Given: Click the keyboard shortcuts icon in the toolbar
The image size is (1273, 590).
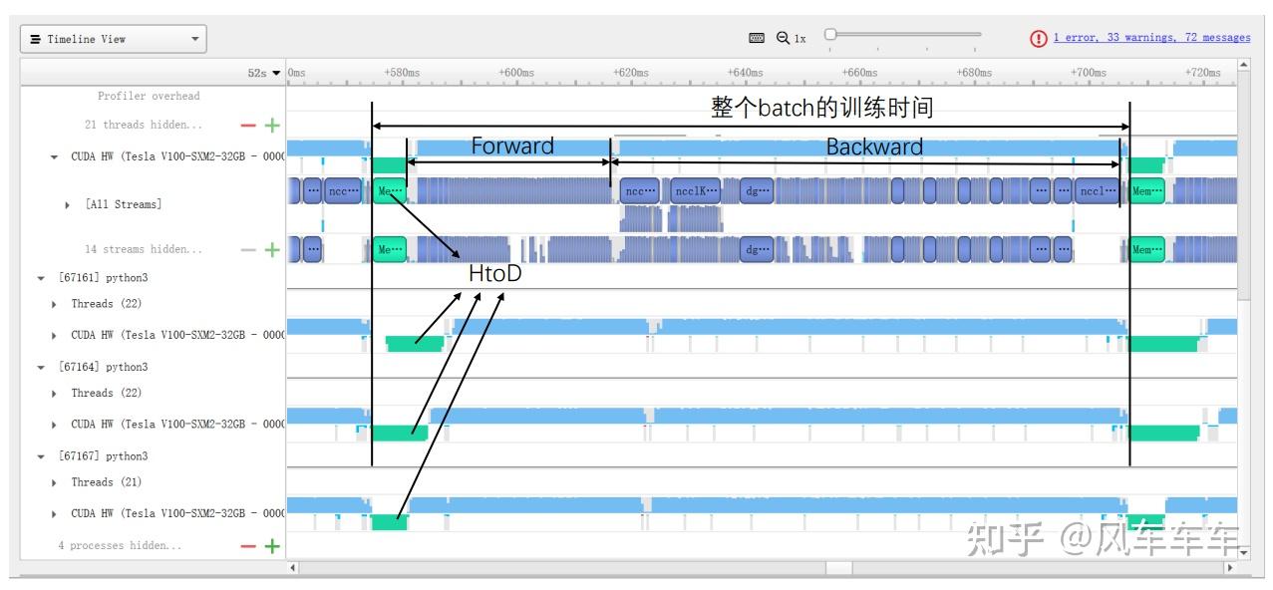Looking at the screenshot, I should [759, 35].
